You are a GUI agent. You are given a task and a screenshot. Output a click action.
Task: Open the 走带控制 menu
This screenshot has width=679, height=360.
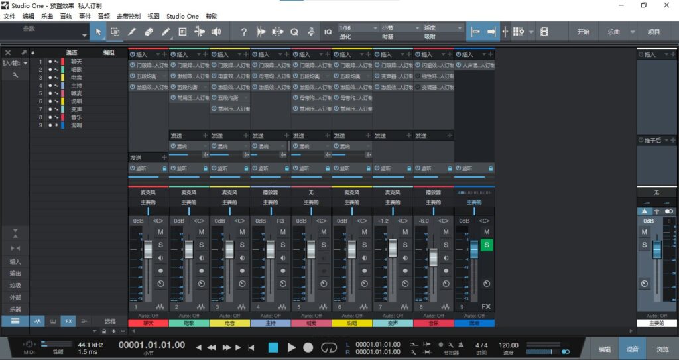(x=129, y=16)
